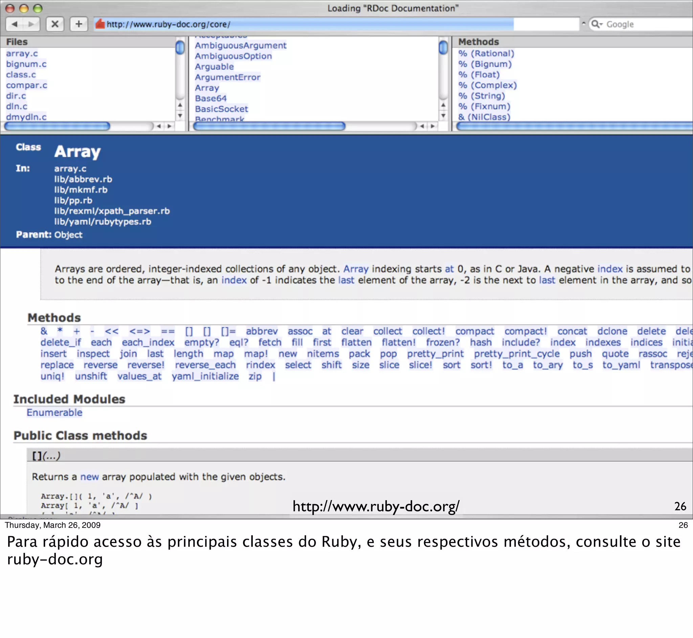Open % (String) method
The image size is (693, 638).
click(482, 96)
